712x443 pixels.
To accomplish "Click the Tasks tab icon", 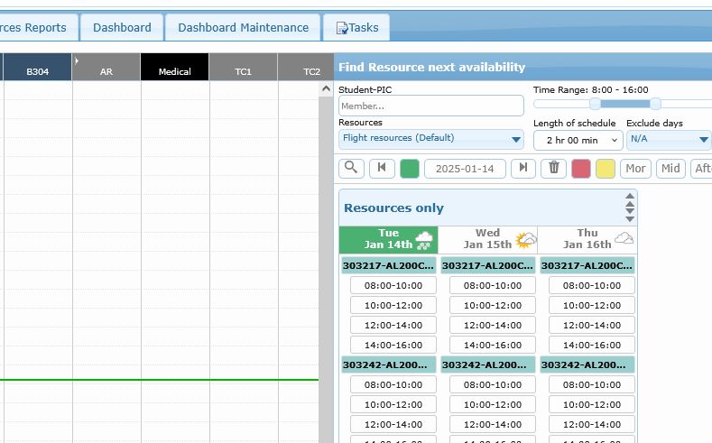I will [342, 28].
